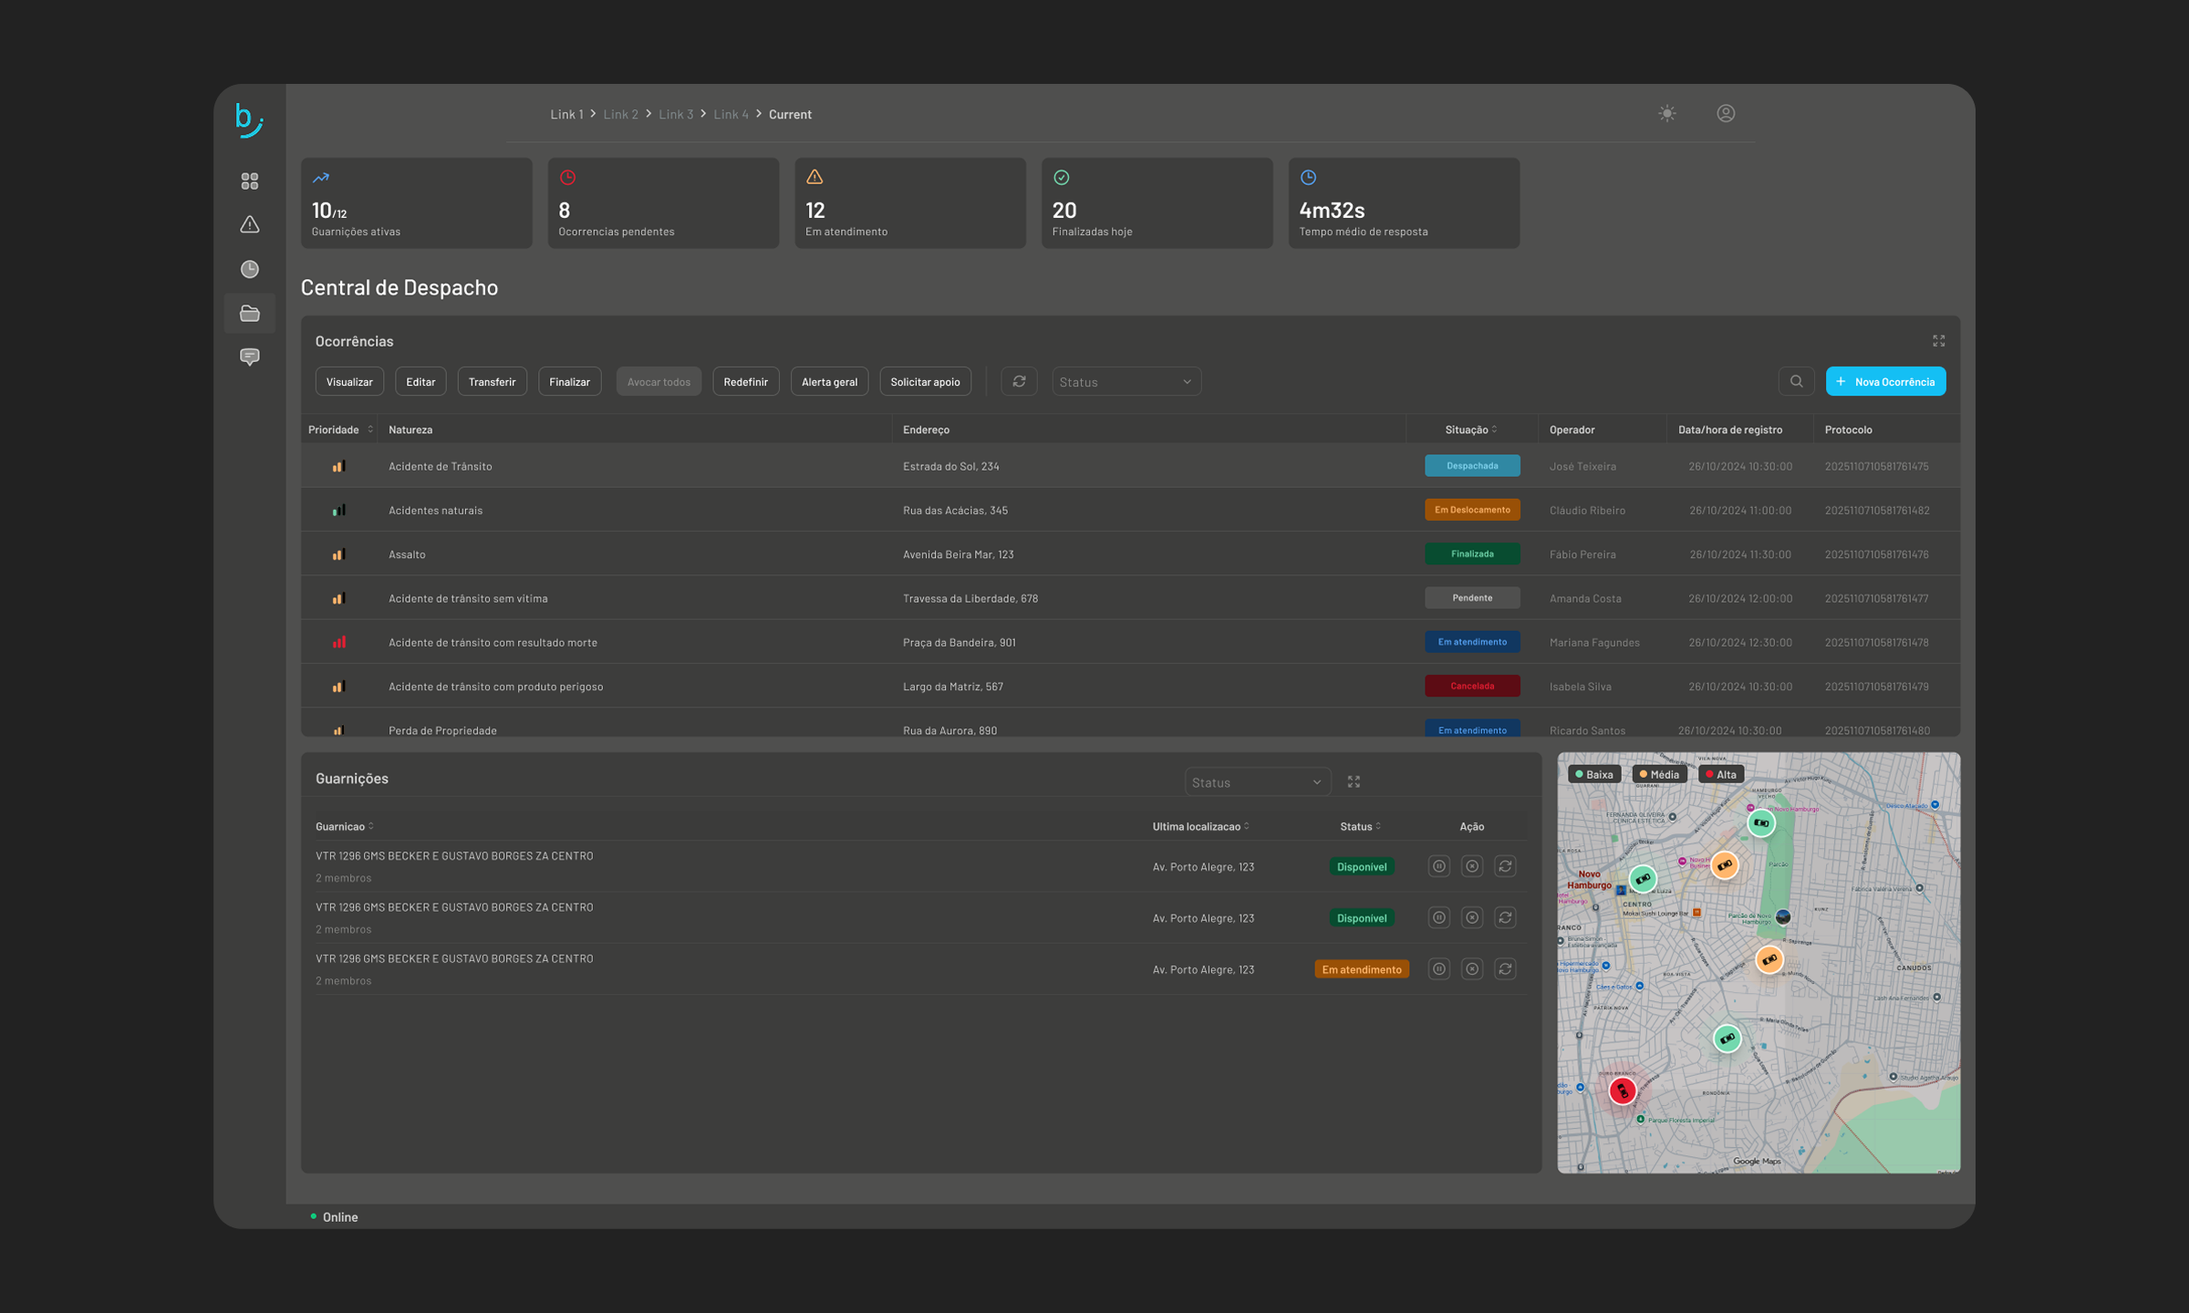
Task: Expand the Ocorrências panel to fullscreen
Action: [x=1938, y=340]
